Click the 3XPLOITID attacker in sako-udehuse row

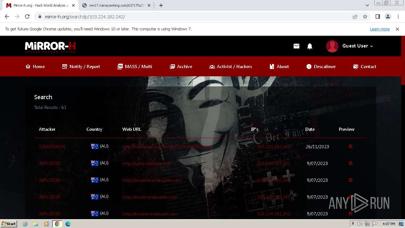tap(50, 163)
